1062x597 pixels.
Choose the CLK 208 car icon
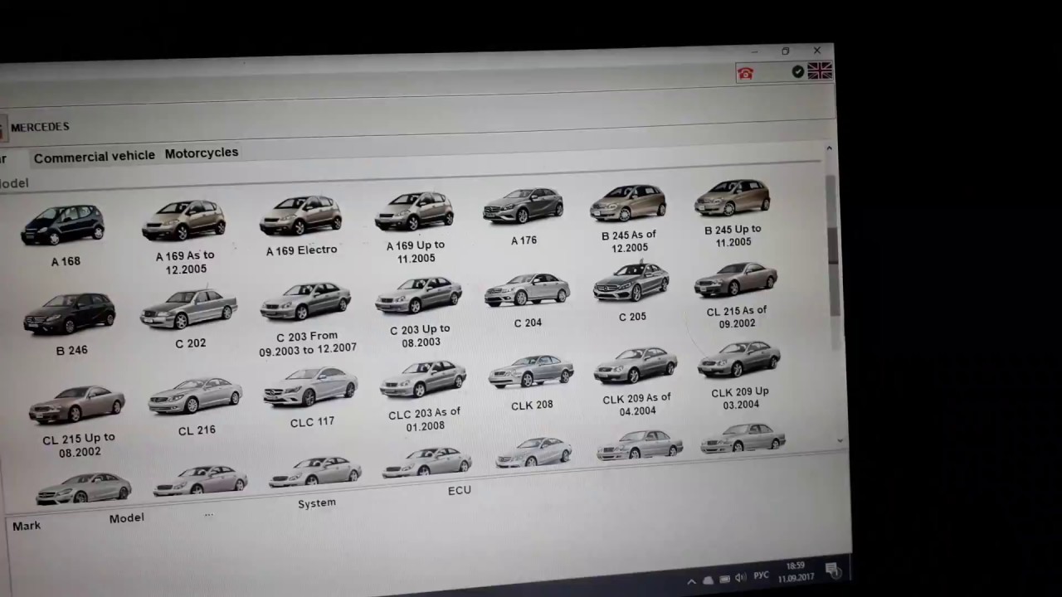[x=531, y=371]
